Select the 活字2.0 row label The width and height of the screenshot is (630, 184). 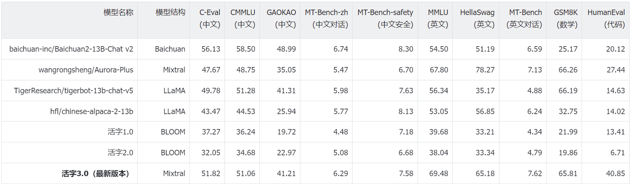120,153
